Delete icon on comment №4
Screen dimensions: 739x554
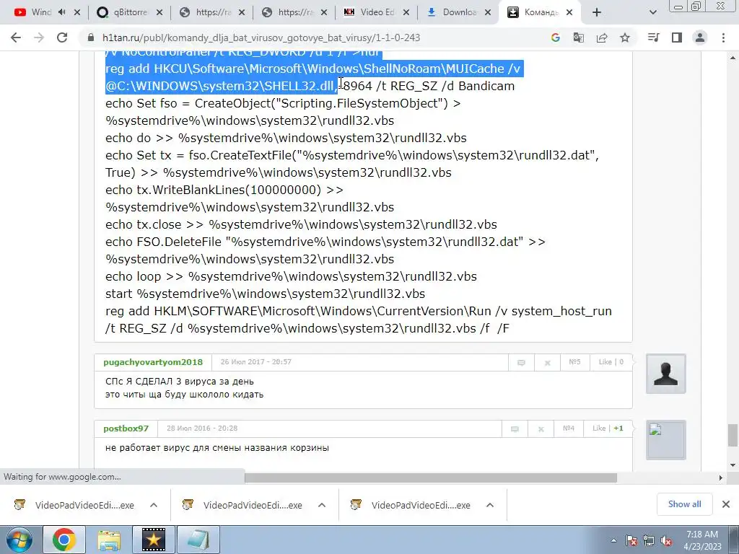tap(541, 429)
